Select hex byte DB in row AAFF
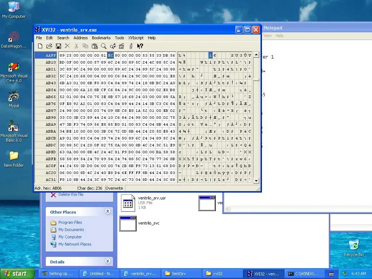Image resolution: width=372 pixels, height=279 pixels. pos(166,55)
